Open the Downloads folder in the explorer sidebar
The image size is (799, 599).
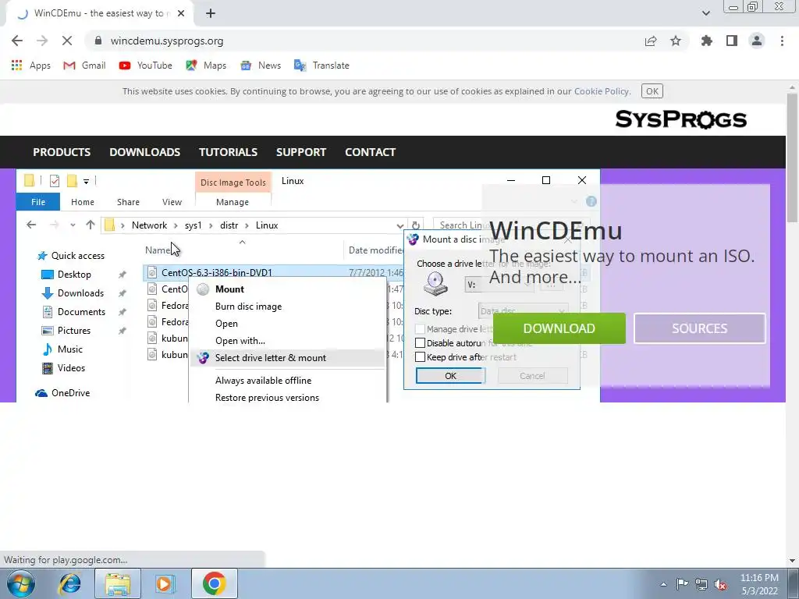[73, 293]
